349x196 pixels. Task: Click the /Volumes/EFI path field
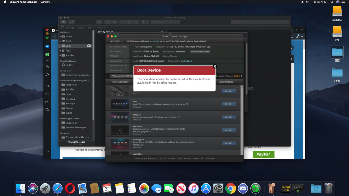tap(122, 76)
